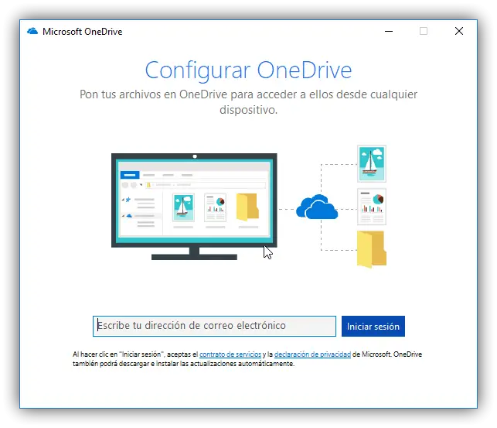Click the sailboat picture next to the cloud
Image resolution: width=497 pixels, height=428 pixels.
372,164
